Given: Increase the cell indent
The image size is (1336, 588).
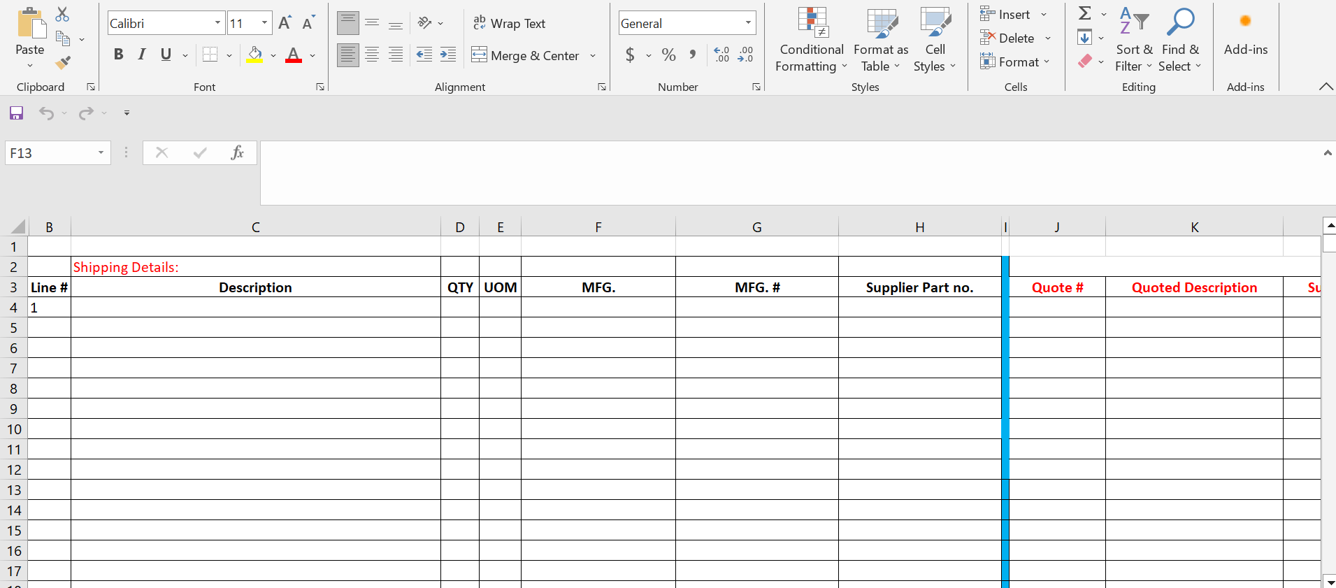Looking at the screenshot, I should [x=448, y=55].
